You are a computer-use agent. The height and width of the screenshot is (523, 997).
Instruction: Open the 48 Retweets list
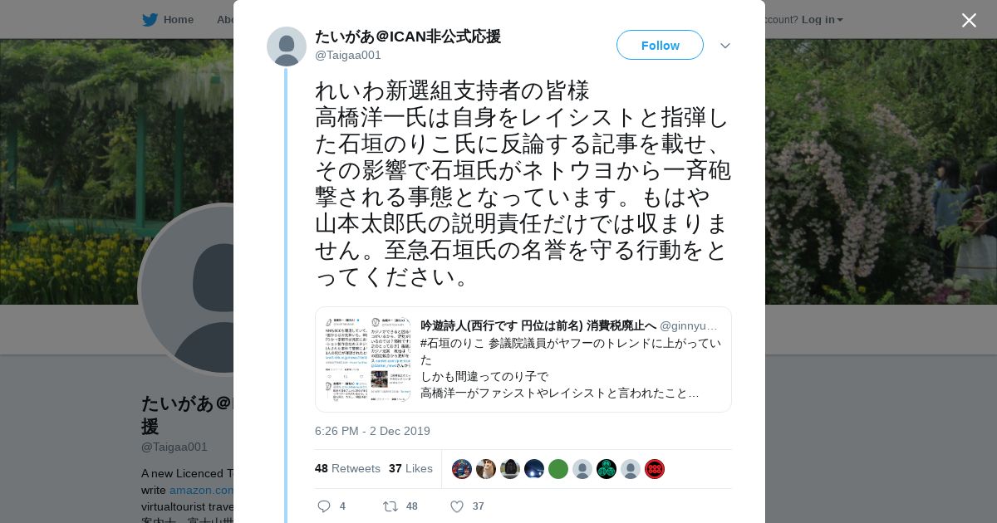coord(347,468)
